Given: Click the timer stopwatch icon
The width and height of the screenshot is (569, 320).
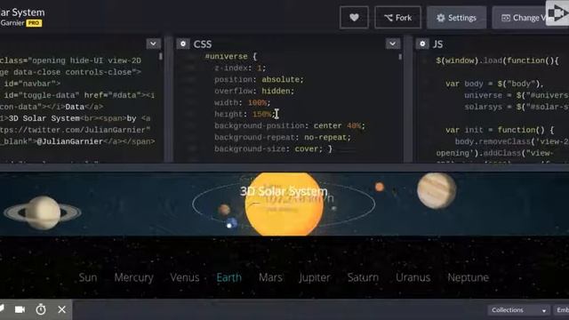Looking at the screenshot, I should [41, 309].
